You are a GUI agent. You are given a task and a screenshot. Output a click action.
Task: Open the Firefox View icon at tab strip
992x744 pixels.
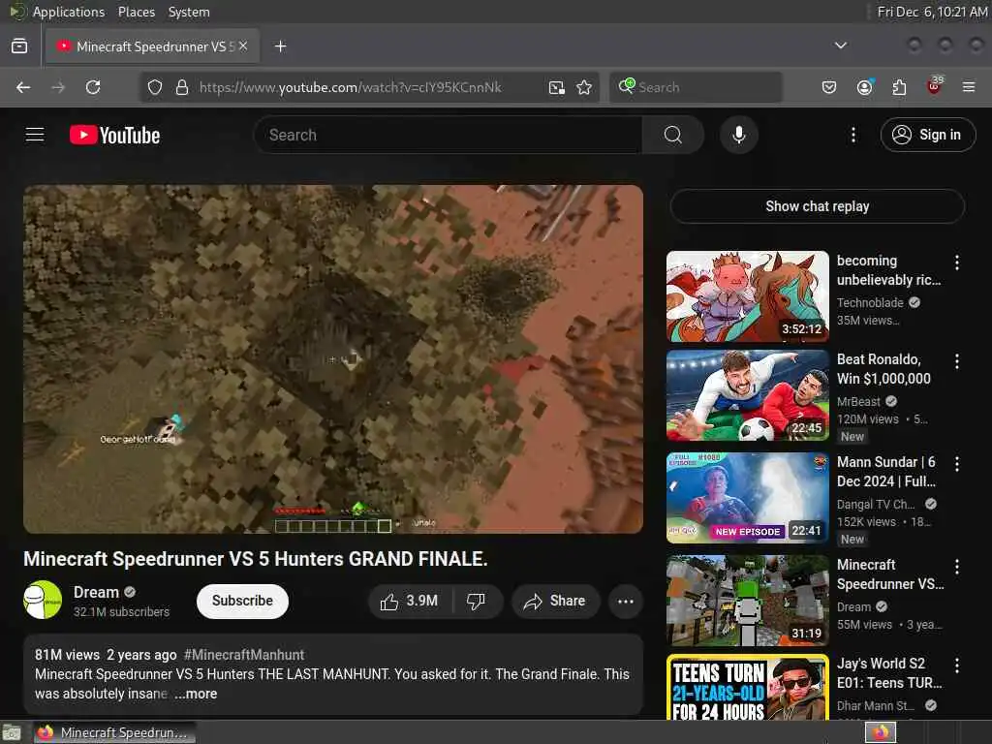tap(19, 46)
